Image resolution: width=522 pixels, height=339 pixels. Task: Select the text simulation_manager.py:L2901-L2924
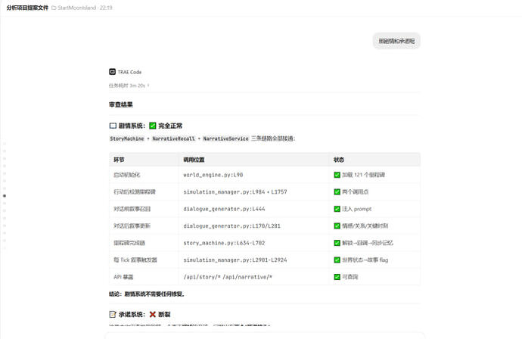(235, 260)
